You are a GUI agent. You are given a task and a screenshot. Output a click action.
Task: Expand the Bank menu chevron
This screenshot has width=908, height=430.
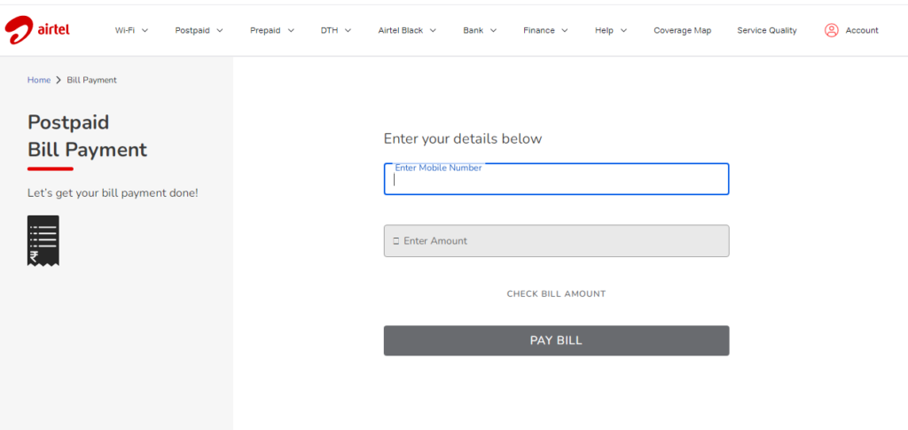(x=493, y=31)
